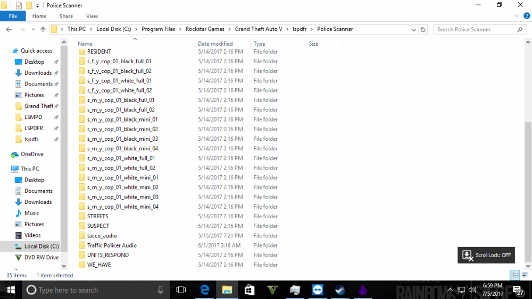Click This PC in the address breadcrumb

pyautogui.click(x=76, y=29)
